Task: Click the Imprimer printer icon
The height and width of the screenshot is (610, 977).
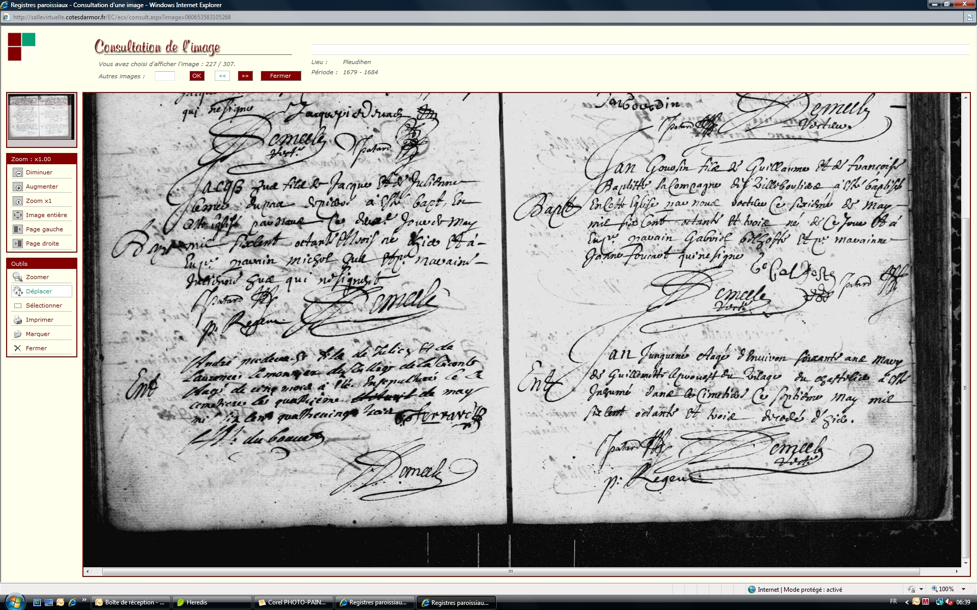Action: 18,320
